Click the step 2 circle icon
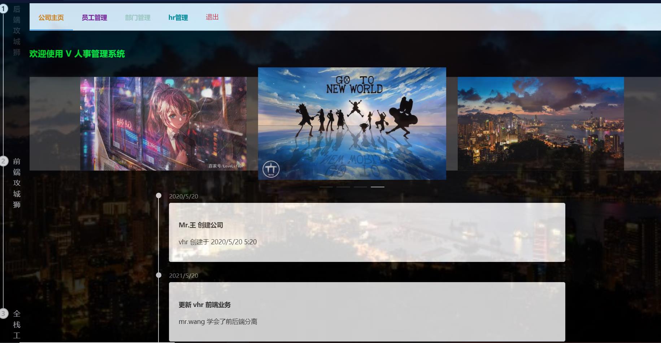 (3, 161)
